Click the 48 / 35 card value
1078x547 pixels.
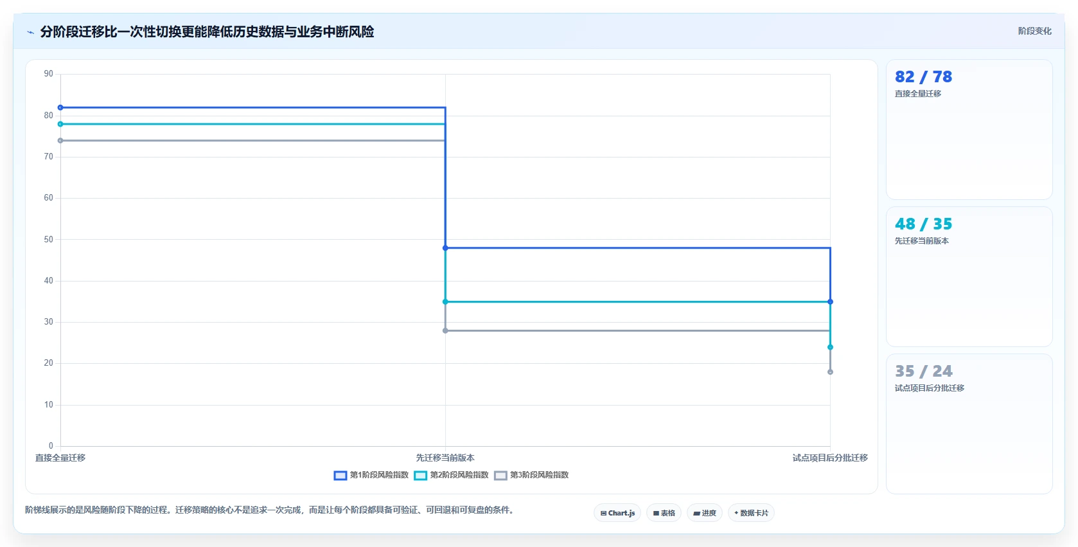(x=923, y=224)
